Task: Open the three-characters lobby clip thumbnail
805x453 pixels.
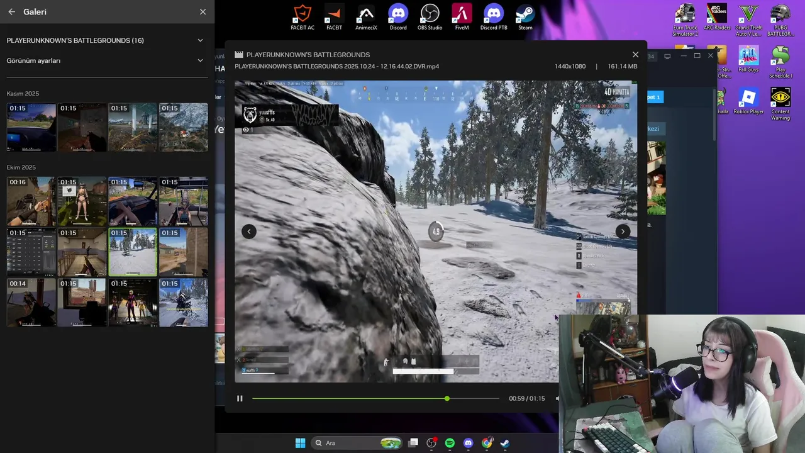Action: click(133, 303)
